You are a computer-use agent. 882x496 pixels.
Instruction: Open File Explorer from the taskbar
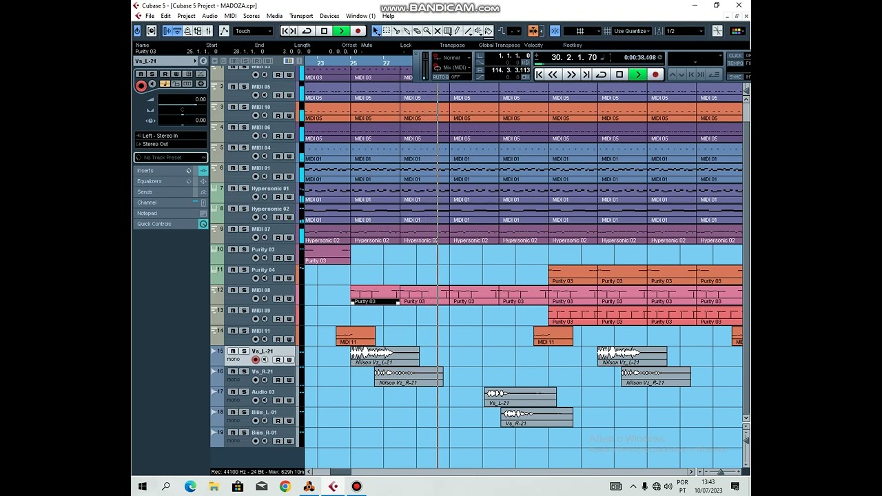[x=214, y=486]
